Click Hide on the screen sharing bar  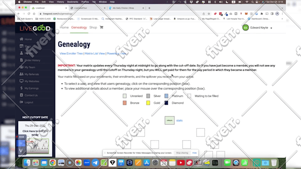click(x=194, y=153)
